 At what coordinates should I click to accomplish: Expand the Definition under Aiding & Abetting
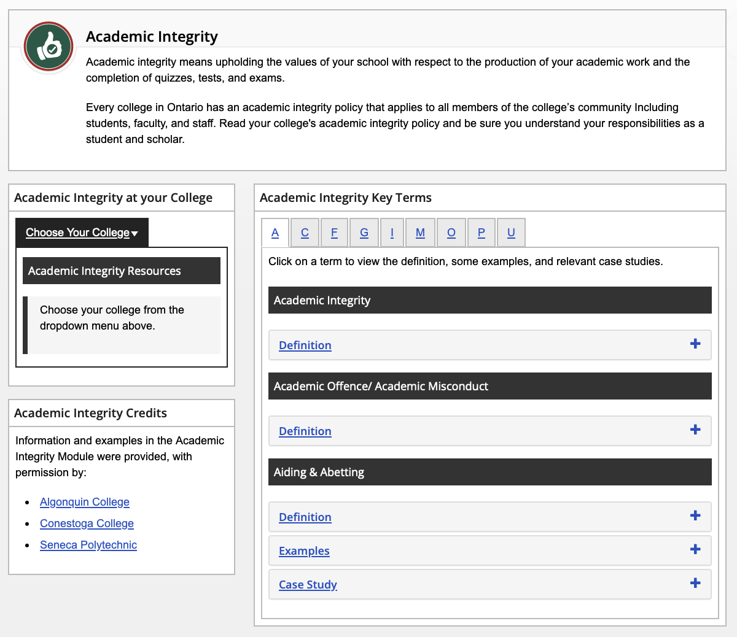coord(490,517)
